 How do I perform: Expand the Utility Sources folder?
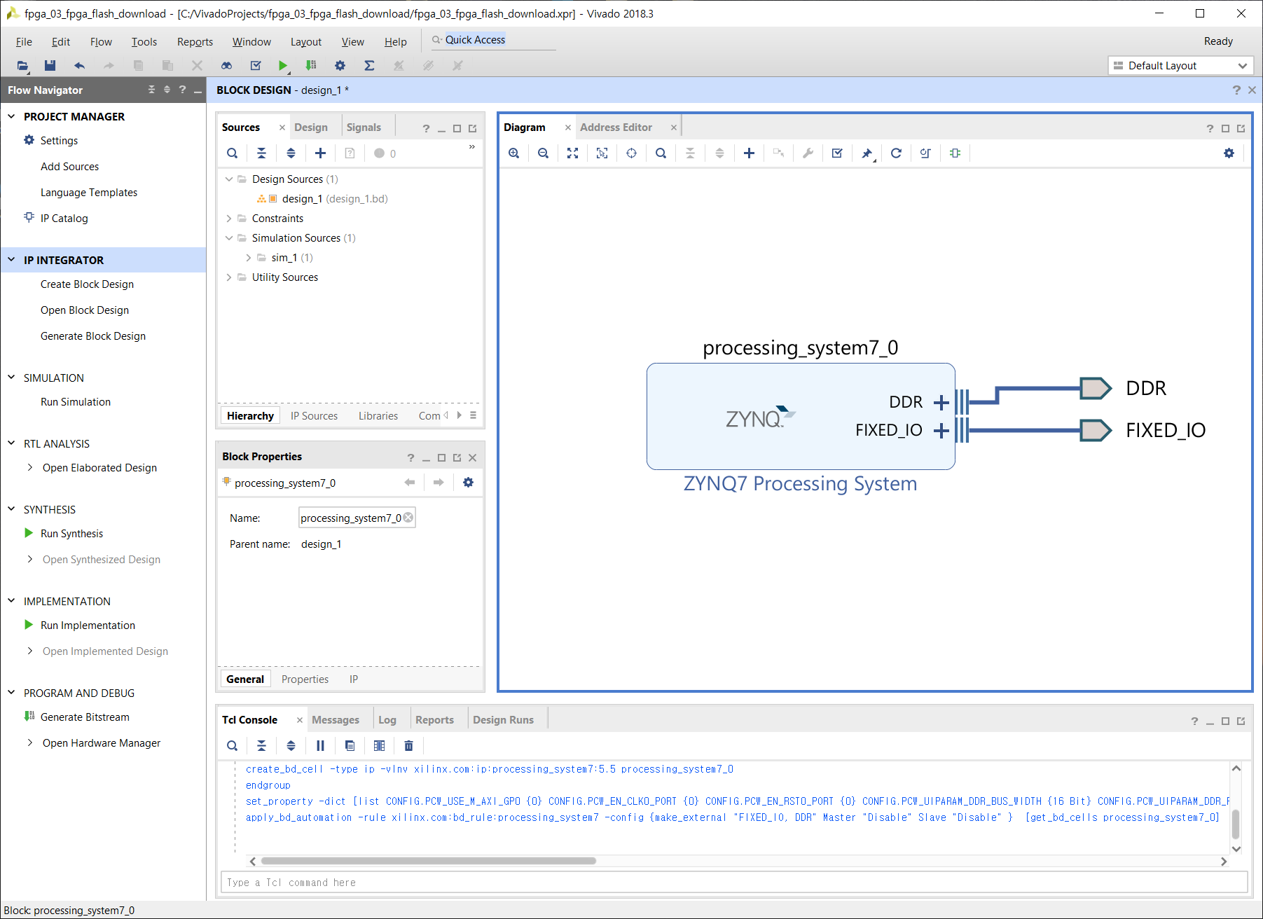click(228, 277)
